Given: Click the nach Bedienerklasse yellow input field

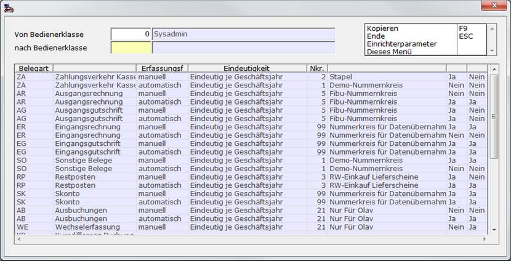Looking at the screenshot, I should click(131, 47).
